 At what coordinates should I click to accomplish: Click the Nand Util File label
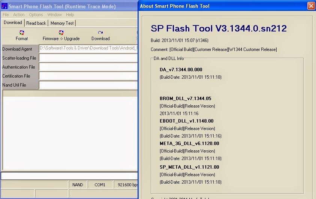pyautogui.click(x=14, y=85)
